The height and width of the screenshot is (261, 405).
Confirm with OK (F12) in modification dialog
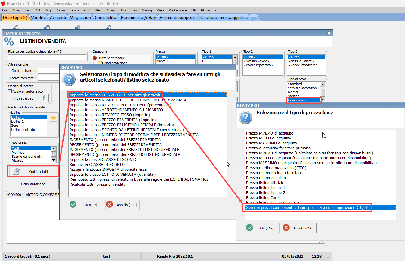(86, 205)
